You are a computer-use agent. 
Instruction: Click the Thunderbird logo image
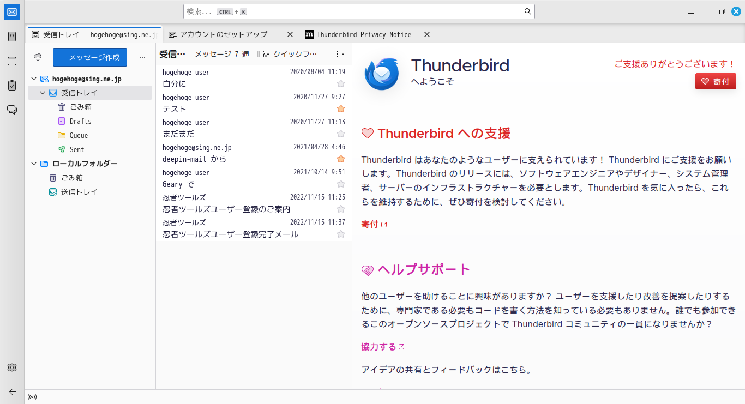point(382,74)
